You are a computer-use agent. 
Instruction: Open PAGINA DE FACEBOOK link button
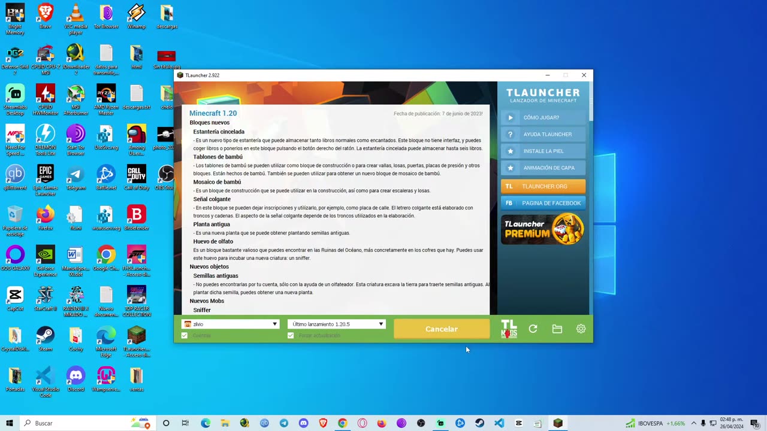543,203
